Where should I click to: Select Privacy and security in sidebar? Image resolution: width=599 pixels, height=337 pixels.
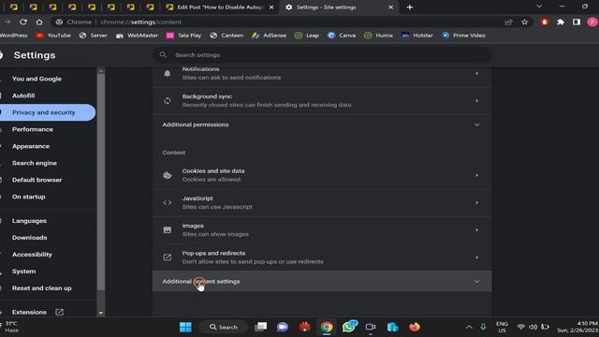[x=44, y=112]
